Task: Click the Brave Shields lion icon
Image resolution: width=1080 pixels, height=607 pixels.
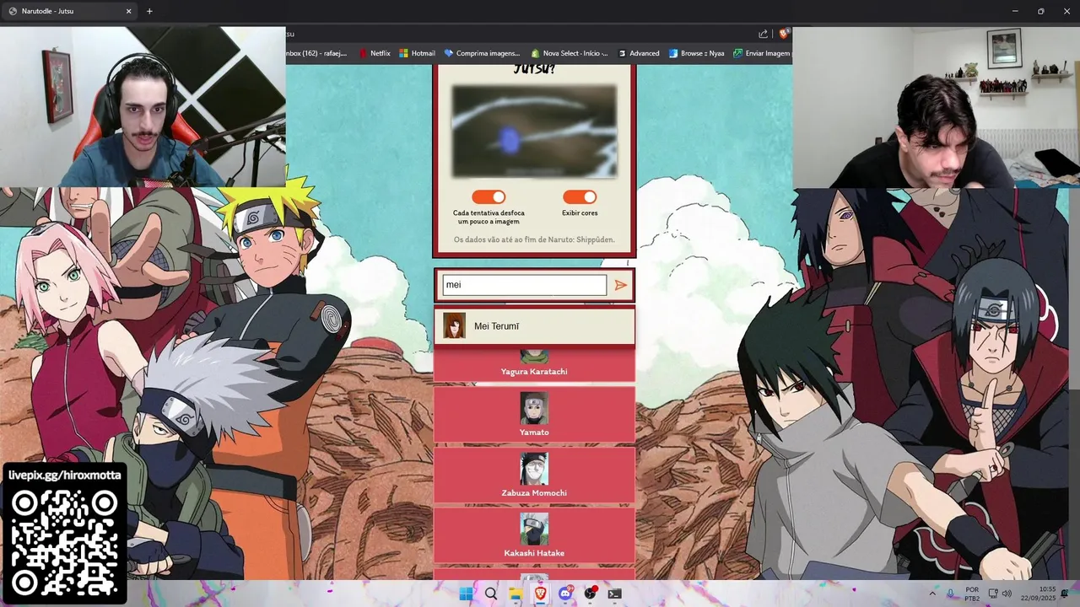Action: [x=784, y=34]
